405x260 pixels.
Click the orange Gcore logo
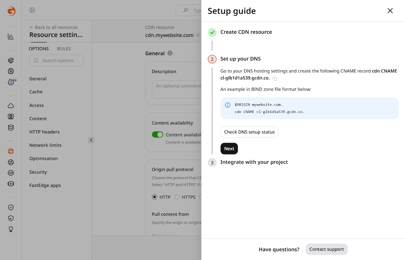coord(11,11)
